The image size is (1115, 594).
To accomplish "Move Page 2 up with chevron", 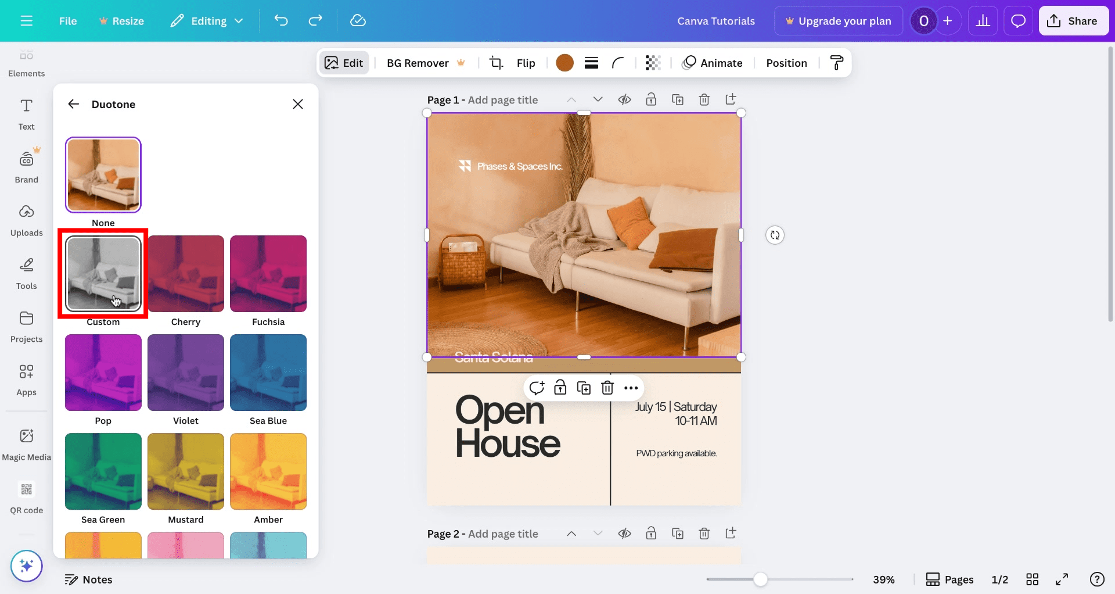I will [x=571, y=534].
